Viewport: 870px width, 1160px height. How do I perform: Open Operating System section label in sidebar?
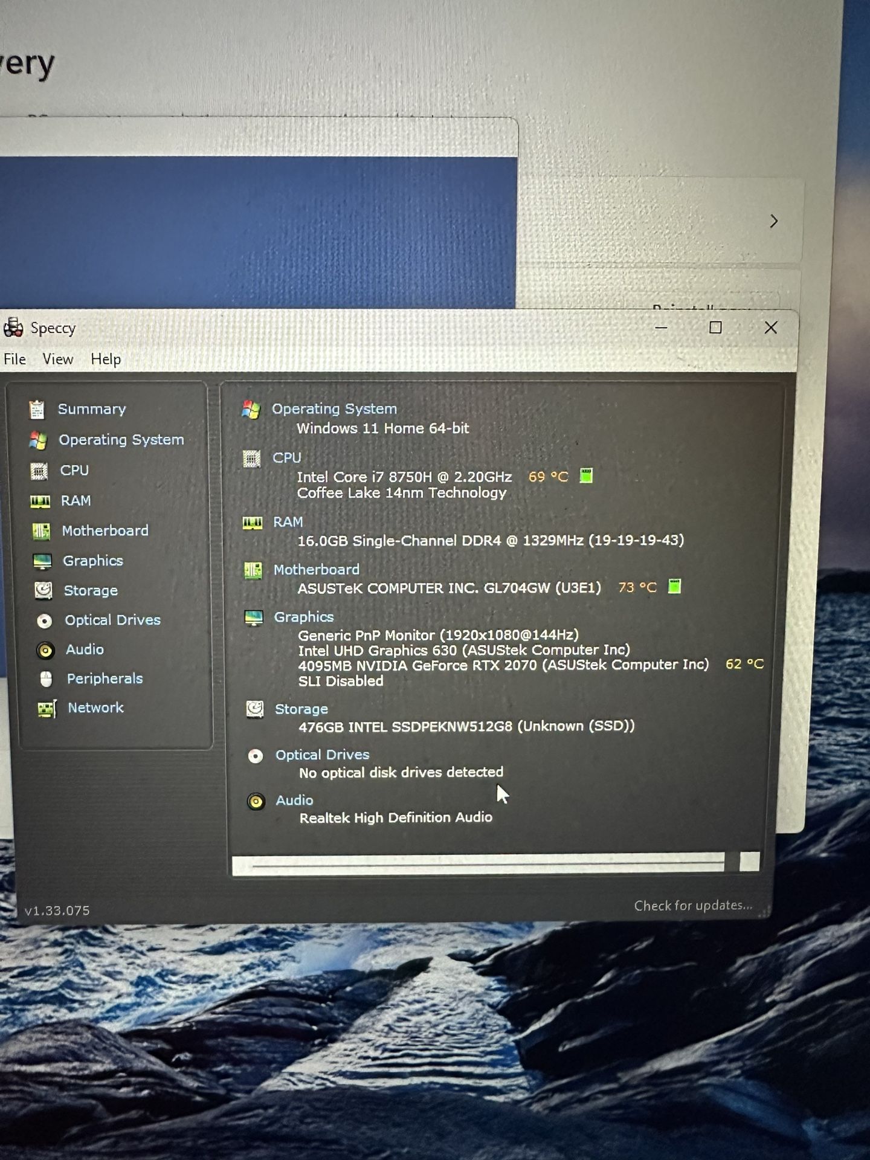coord(121,440)
